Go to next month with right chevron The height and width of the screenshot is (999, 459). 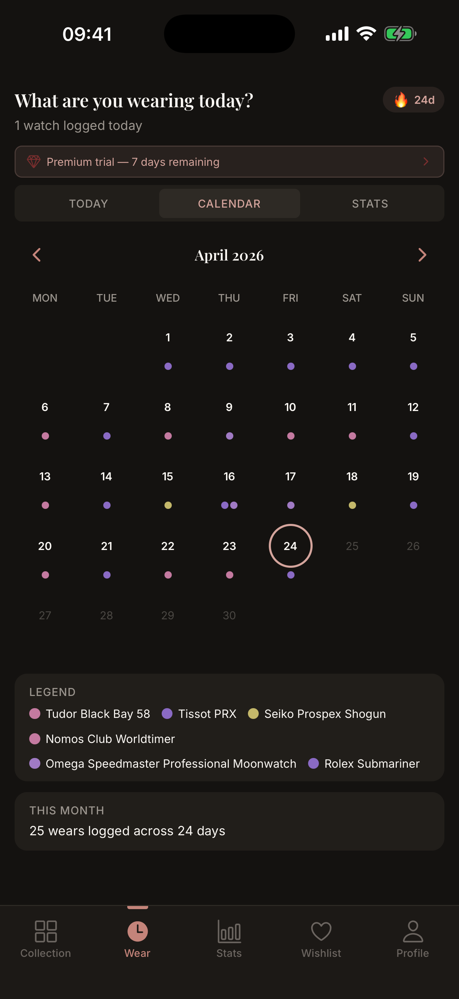point(422,255)
